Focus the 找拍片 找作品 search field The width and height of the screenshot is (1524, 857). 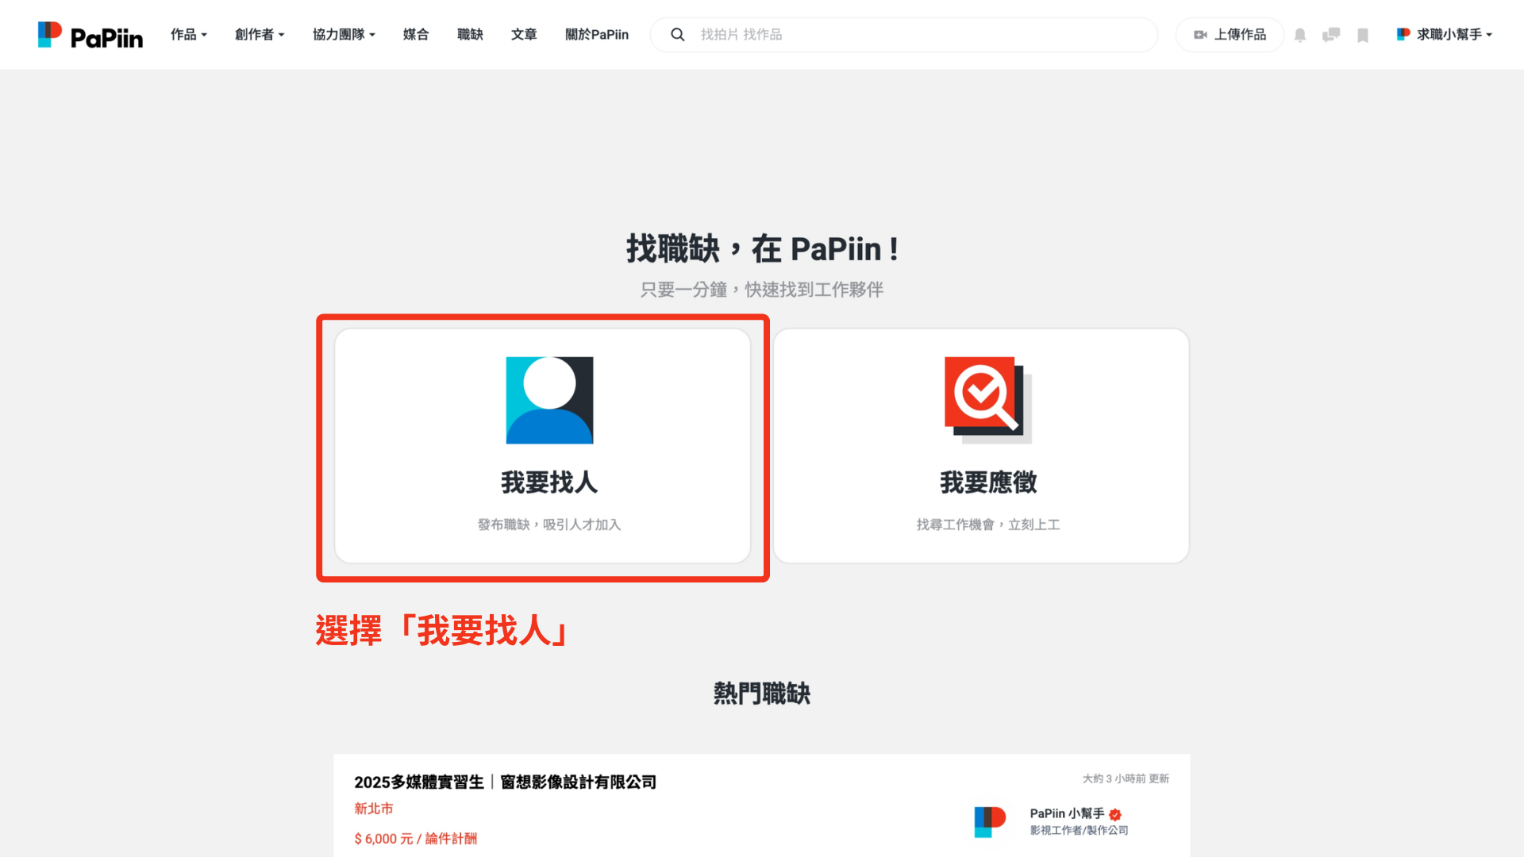pyautogui.click(x=913, y=35)
